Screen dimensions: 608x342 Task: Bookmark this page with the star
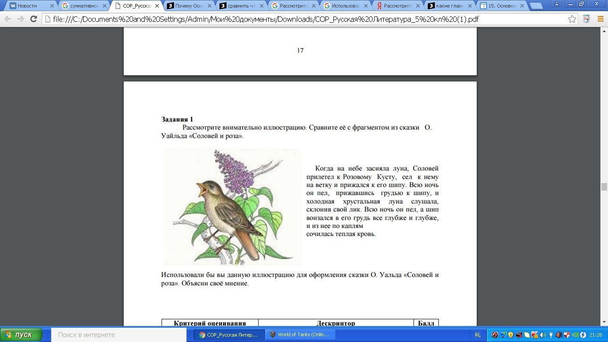pyautogui.click(x=572, y=19)
